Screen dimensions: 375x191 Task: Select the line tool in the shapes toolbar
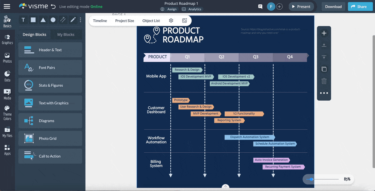point(63,20)
